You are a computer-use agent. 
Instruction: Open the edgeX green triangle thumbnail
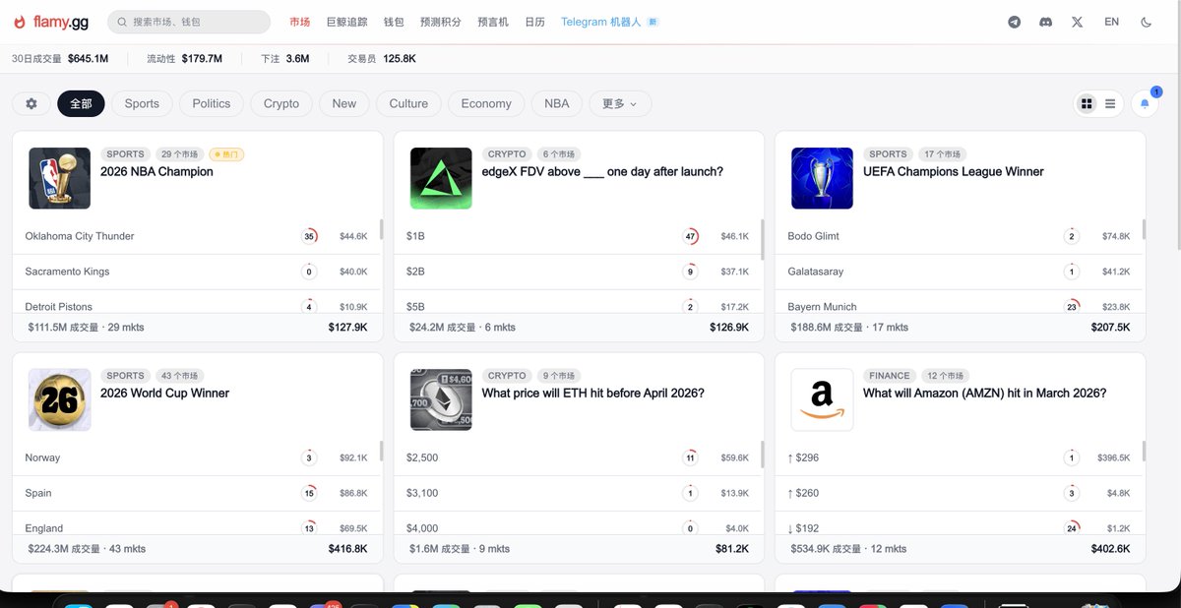pos(441,178)
